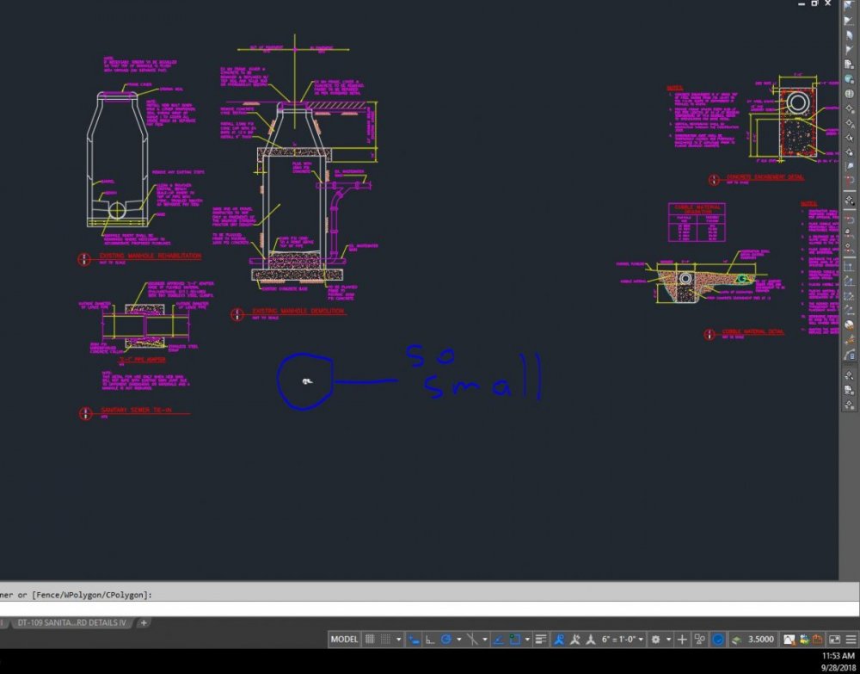Image resolution: width=860 pixels, height=674 pixels.
Task: Click the taskbar clock showing 11:53 AM
Action: coord(838,656)
